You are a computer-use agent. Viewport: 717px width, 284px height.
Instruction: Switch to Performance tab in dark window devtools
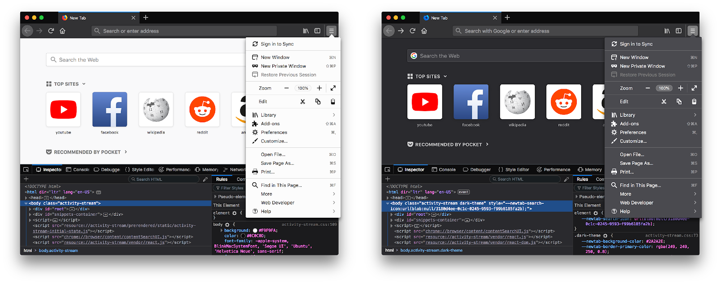tap(553, 170)
